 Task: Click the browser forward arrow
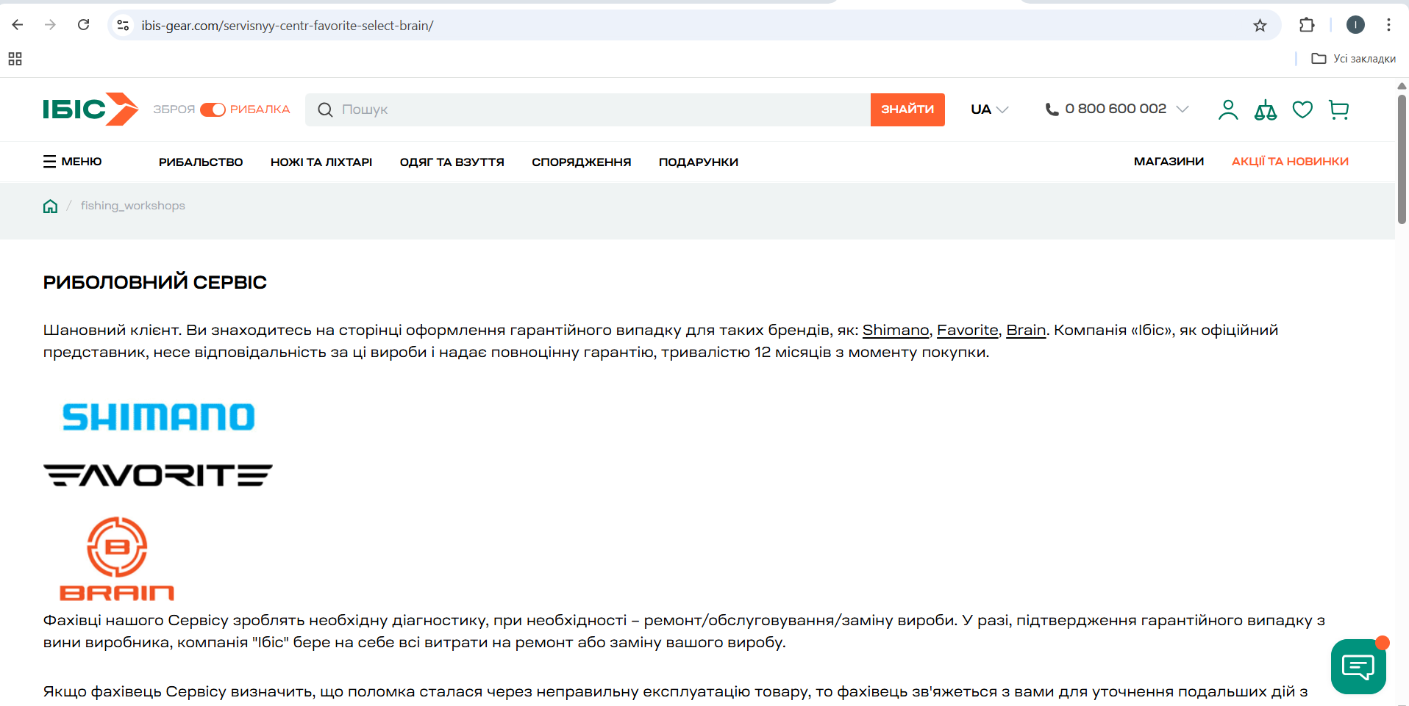50,25
